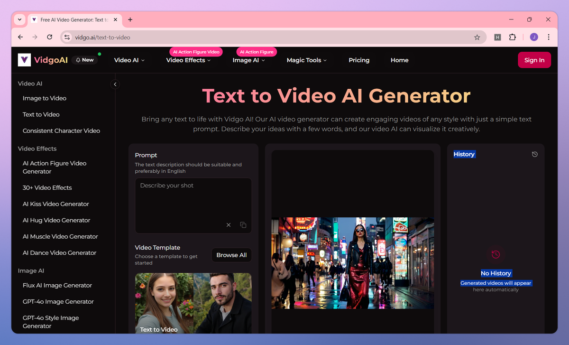Open the Image AI dropdown menu
Screen dimensions: 569x345
click(248, 60)
